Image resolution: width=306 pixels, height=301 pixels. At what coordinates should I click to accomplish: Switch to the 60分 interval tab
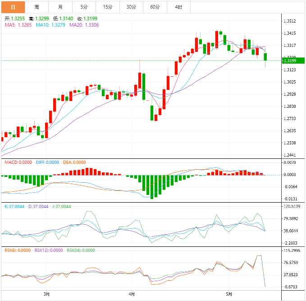coord(155,7)
